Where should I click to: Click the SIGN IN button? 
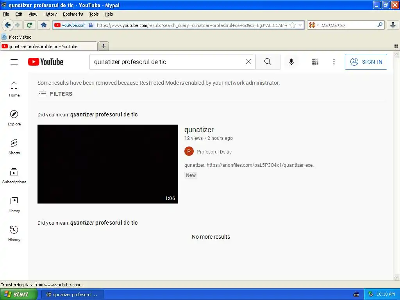tap(366, 62)
